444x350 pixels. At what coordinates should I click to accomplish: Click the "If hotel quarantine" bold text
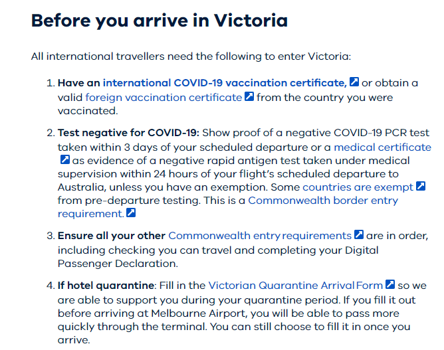point(106,285)
